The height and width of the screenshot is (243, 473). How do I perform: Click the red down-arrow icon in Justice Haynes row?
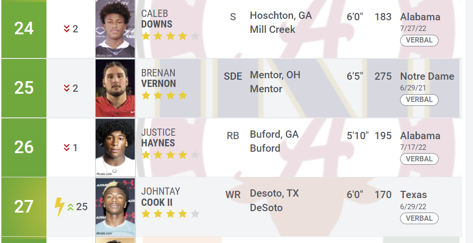click(67, 147)
